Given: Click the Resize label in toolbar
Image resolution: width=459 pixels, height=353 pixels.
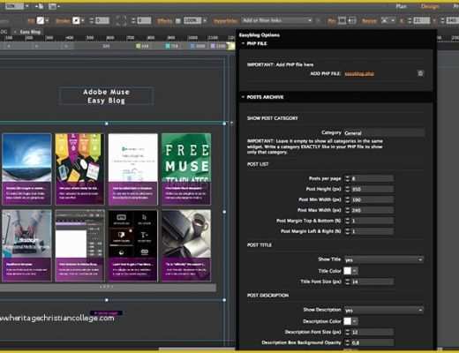Looking at the screenshot, I should 369,21.
